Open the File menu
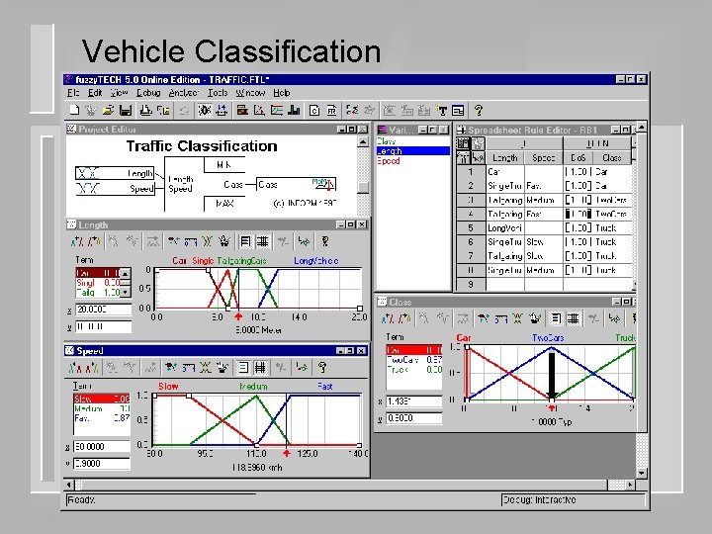This screenshot has width=712, height=534. tap(73, 93)
